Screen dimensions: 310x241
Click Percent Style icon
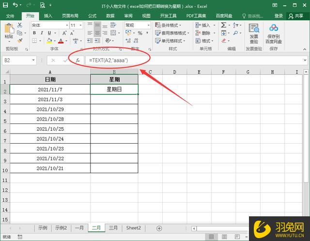[x=140, y=33]
